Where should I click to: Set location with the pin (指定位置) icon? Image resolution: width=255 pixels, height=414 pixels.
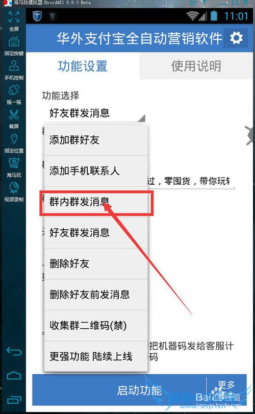pyautogui.click(x=14, y=139)
